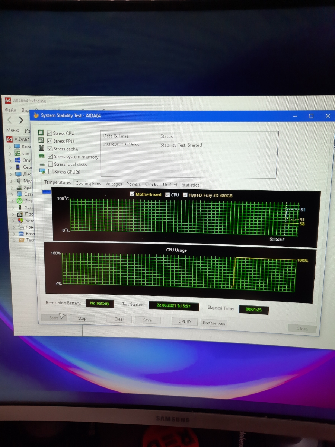The image size is (335, 447).
Task: Select the Windows logo icon in sidebar tree
Action: coord(17,160)
